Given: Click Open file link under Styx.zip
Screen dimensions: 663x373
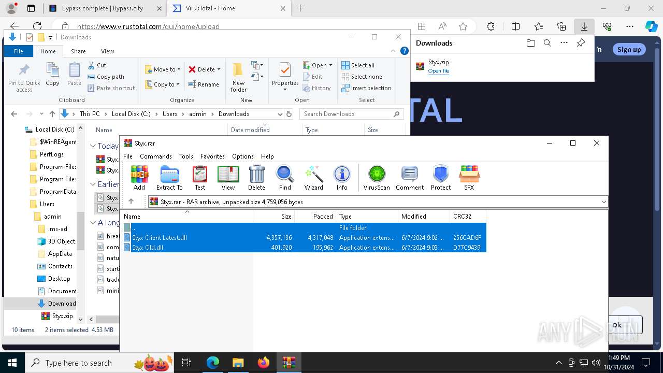Looking at the screenshot, I should click(439, 71).
